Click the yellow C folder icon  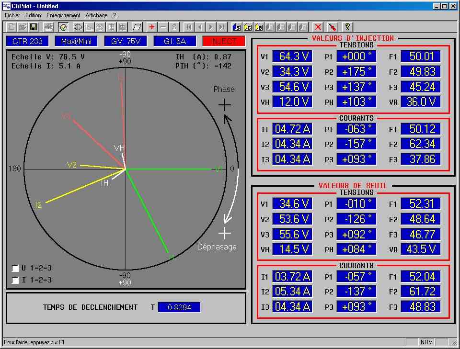248,27
